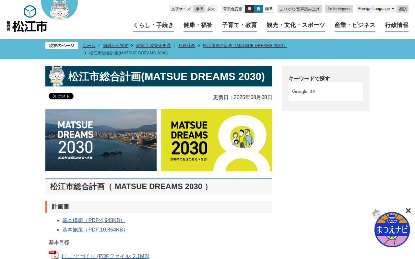This screenshot has width=415, height=259.
Task: Click ふりがな/音声読み上げ button
Action: tap(300, 9)
